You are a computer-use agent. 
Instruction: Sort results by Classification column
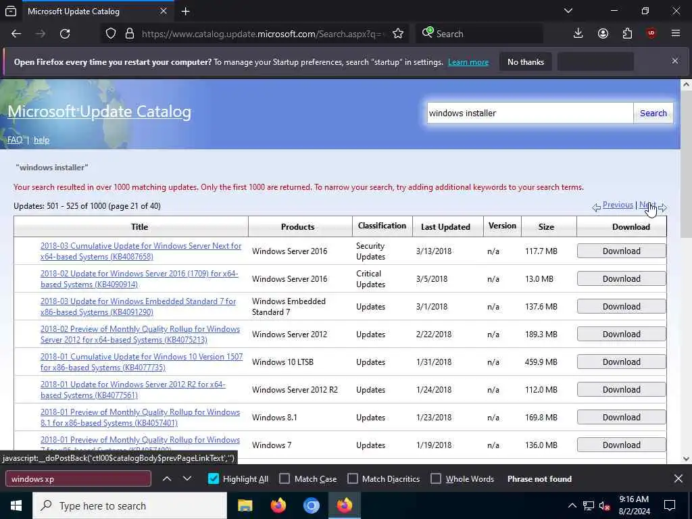click(x=382, y=226)
